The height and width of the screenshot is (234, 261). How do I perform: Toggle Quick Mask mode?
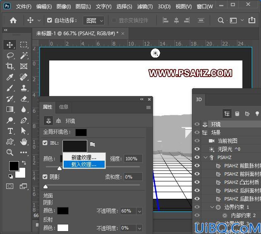10,186
